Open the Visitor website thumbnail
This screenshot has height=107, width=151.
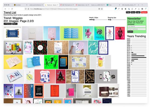click(12, 33)
